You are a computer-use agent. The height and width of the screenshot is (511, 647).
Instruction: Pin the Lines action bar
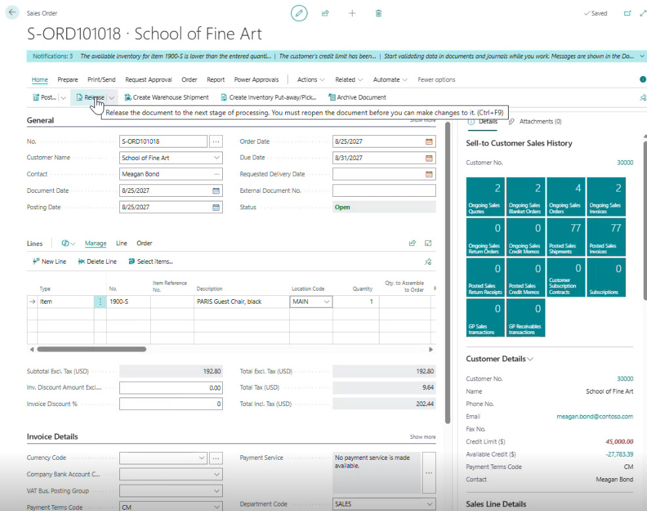click(x=428, y=262)
